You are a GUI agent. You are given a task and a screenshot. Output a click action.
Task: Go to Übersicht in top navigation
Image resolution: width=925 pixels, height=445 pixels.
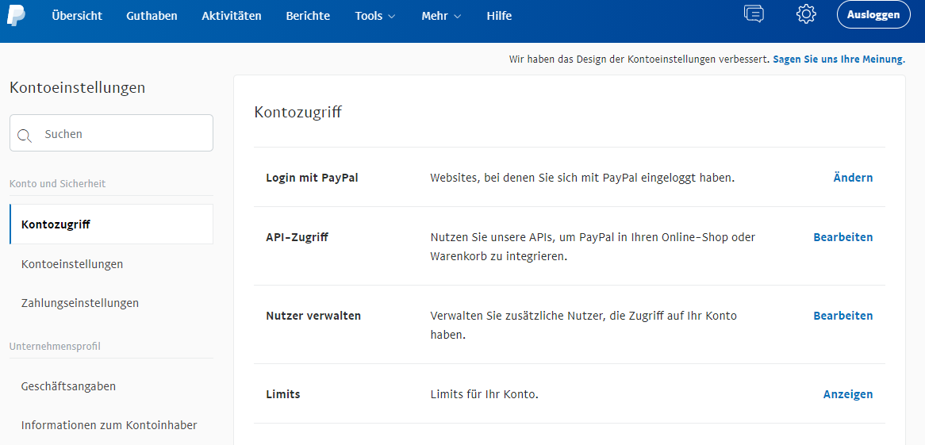77,16
